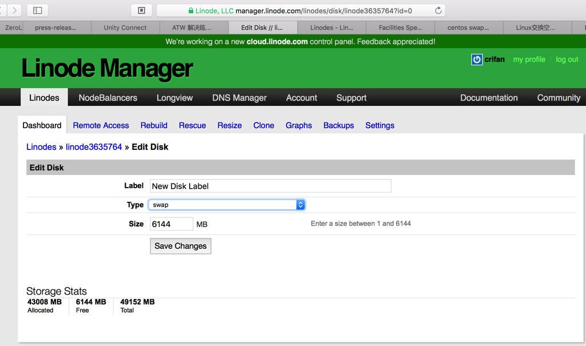Click the Save Changes button

181,246
